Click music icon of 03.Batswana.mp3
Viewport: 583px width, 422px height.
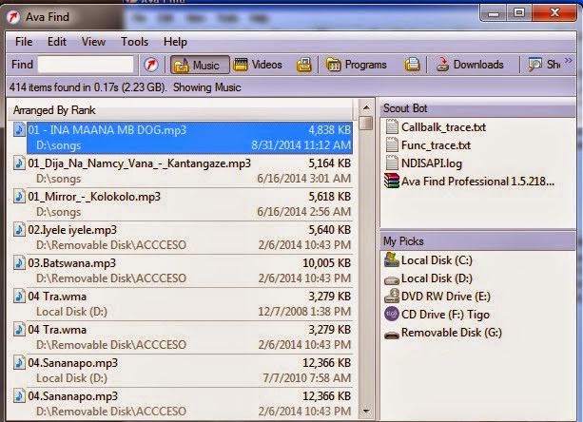(x=19, y=262)
